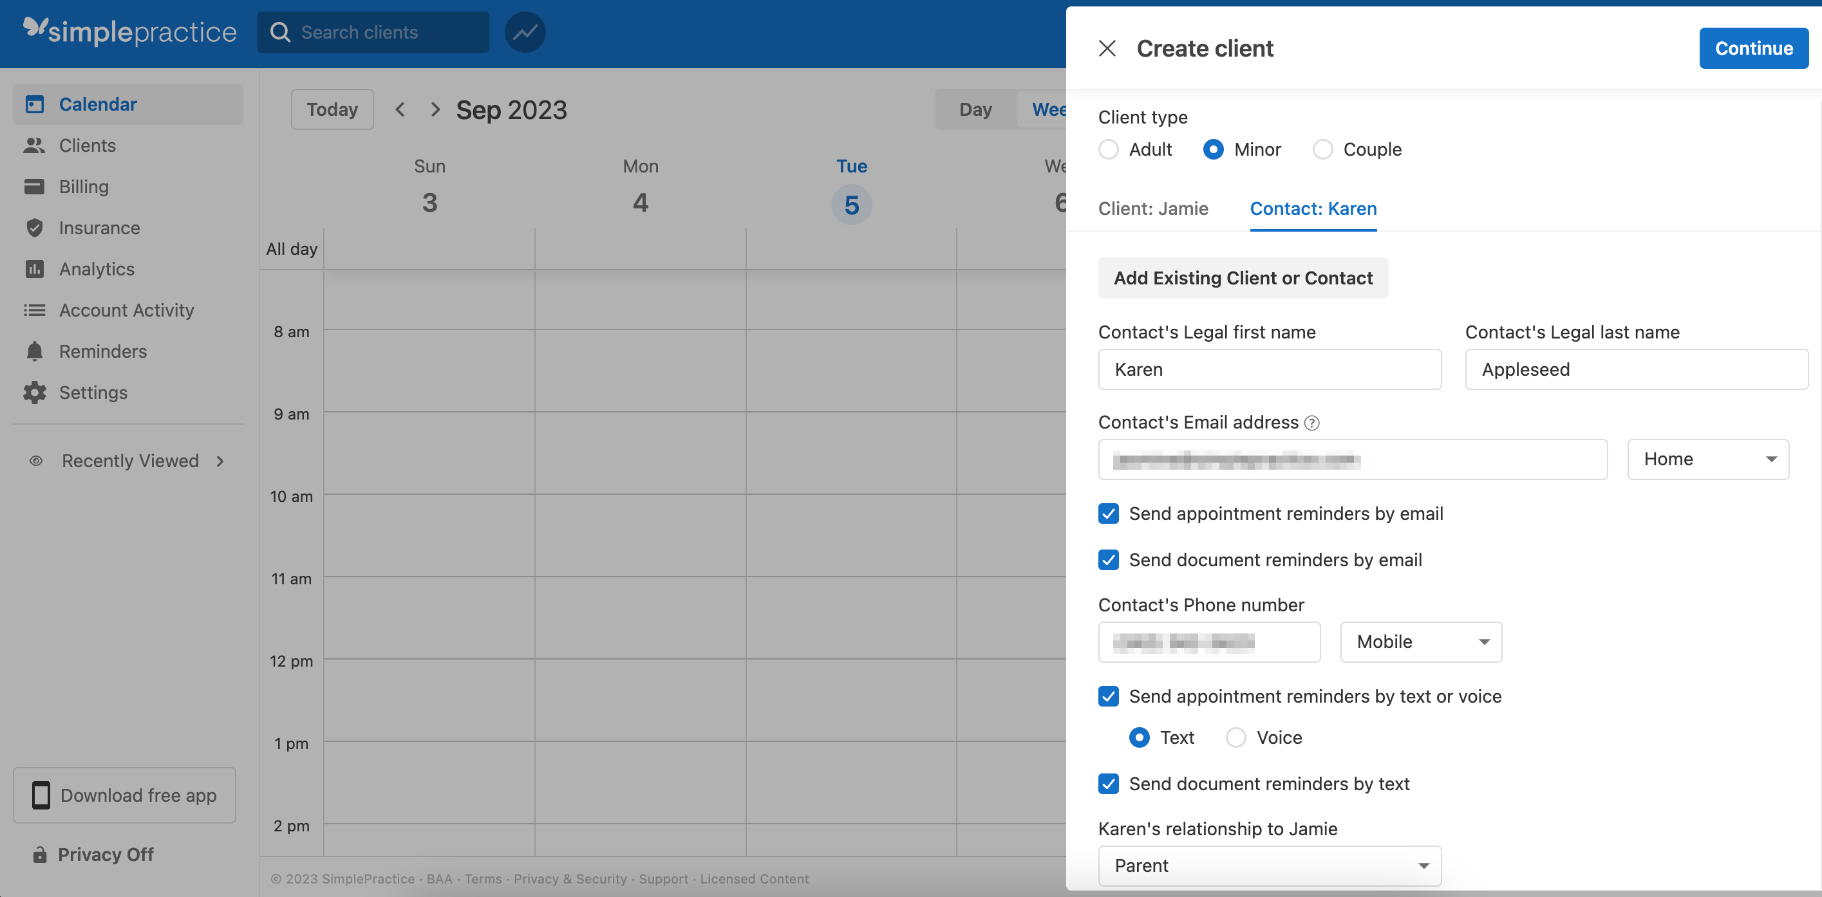Image resolution: width=1822 pixels, height=897 pixels.
Task: Open the help tooltip next to Contact's Email address
Action: (x=1312, y=423)
